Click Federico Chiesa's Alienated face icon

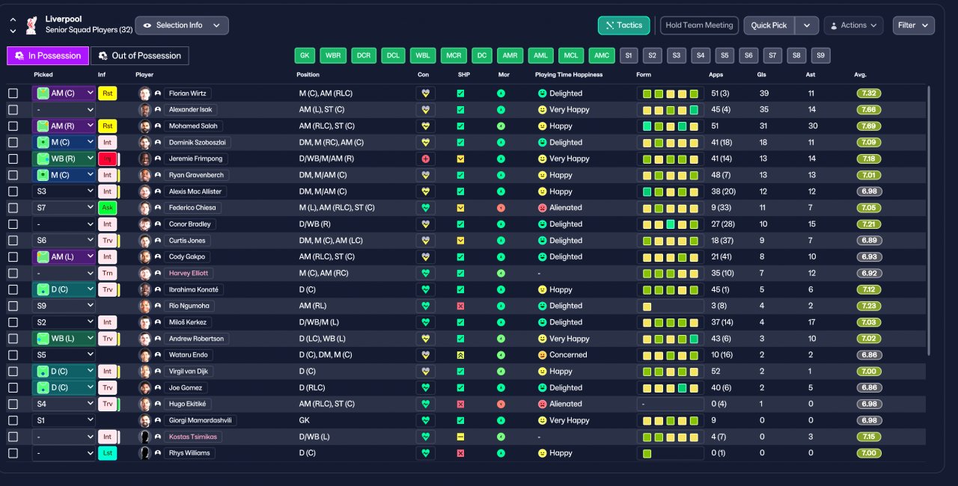(x=542, y=208)
